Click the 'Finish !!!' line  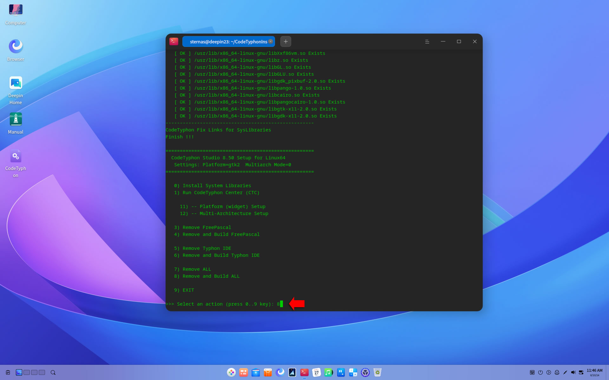pyautogui.click(x=180, y=137)
